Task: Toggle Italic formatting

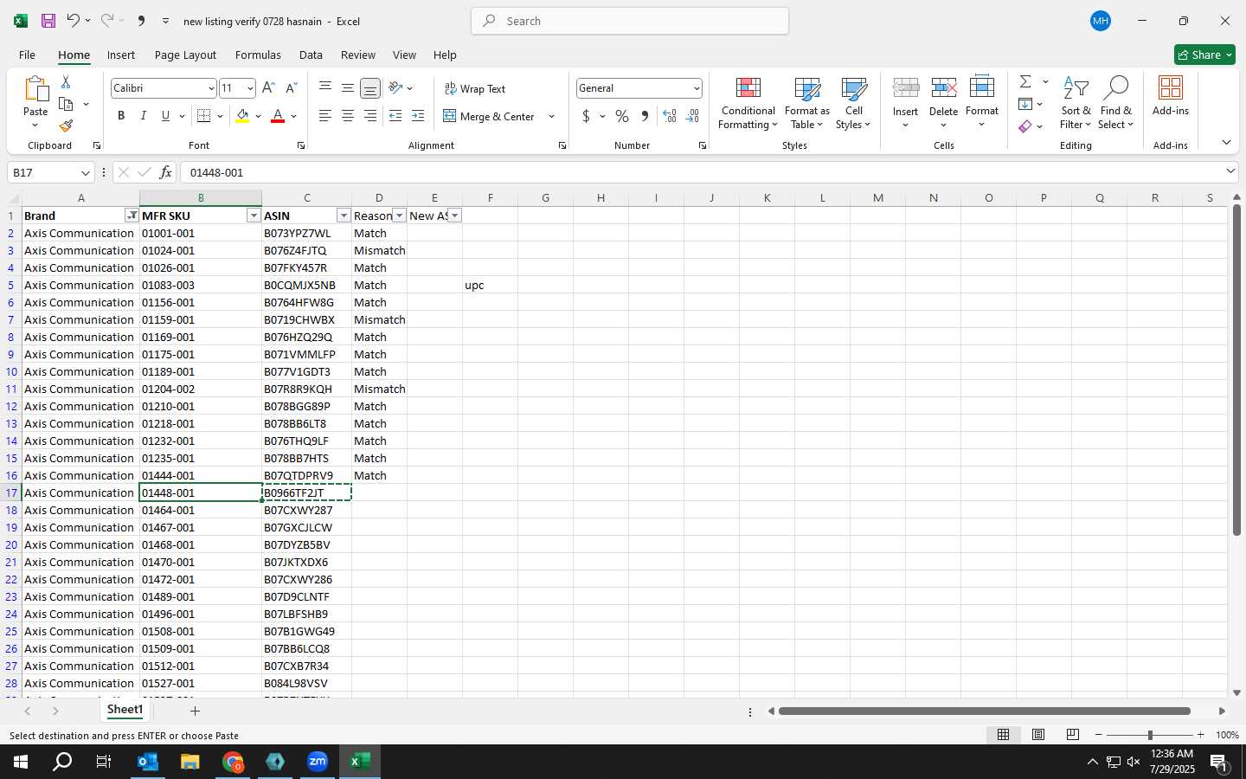Action: (x=144, y=116)
